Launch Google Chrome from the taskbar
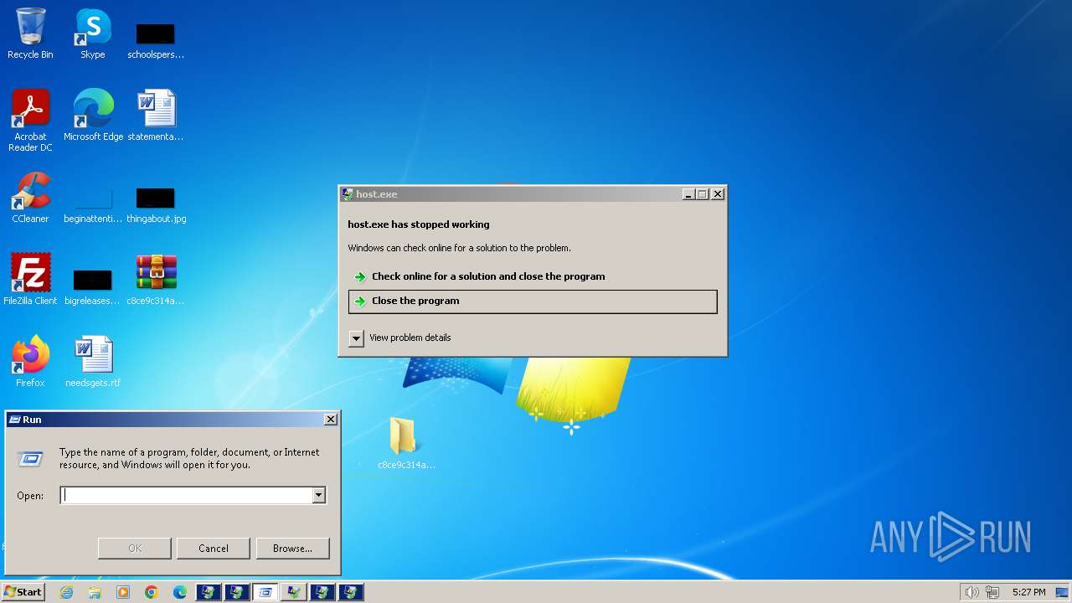This screenshot has height=603, width=1072. click(x=152, y=592)
